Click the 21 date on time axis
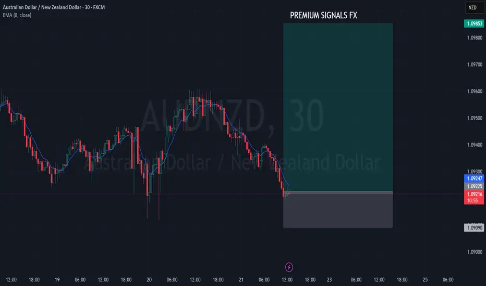Screen dimensions: 486x286 point(241,280)
